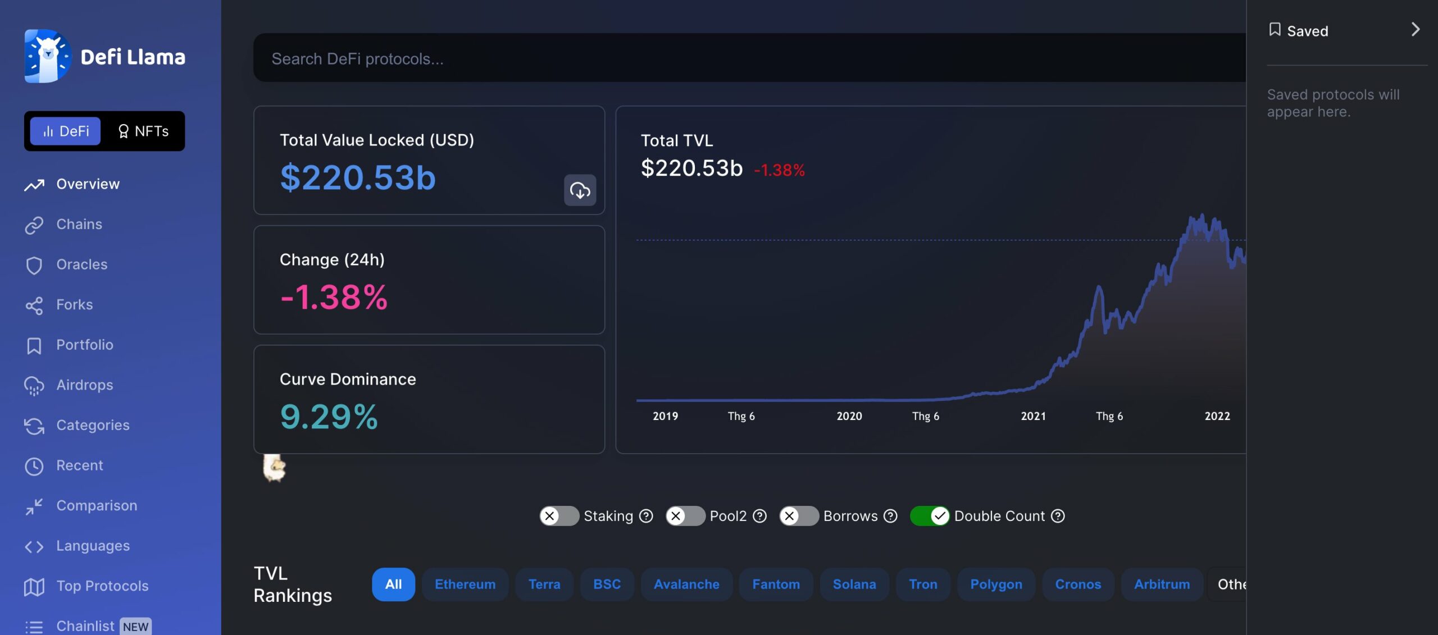Click the Double Count help icon

(1058, 515)
